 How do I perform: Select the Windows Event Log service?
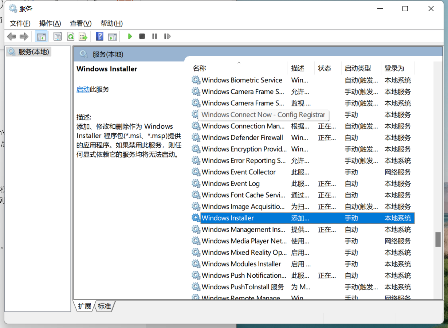pos(231,183)
